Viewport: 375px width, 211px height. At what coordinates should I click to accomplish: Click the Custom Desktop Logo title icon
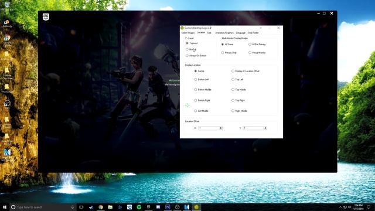tap(182, 28)
